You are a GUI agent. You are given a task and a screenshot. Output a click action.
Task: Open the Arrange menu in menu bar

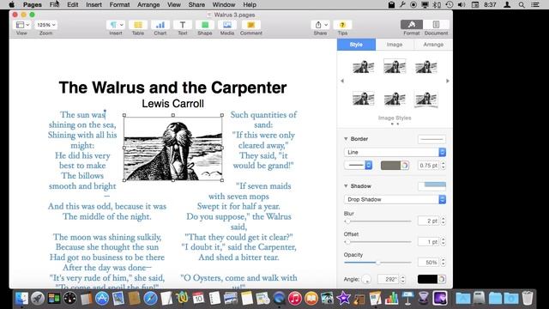(x=148, y=4)
